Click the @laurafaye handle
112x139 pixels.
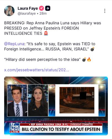pyautogui.click(x=27, y=14)
